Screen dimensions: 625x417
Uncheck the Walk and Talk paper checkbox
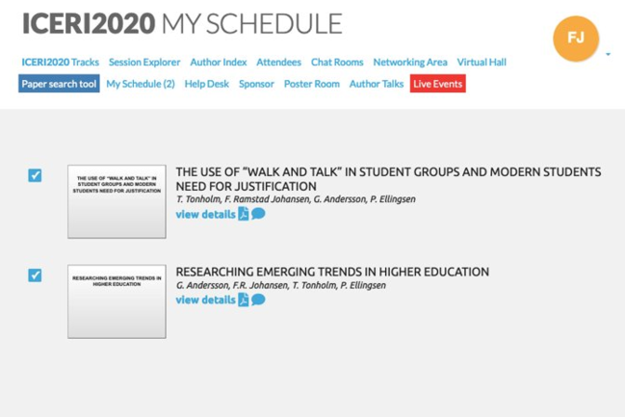coord(35,175)
